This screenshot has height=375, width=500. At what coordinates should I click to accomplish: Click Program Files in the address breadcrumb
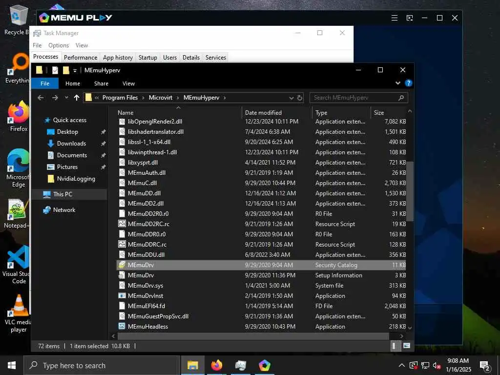(x=120, y=98)
